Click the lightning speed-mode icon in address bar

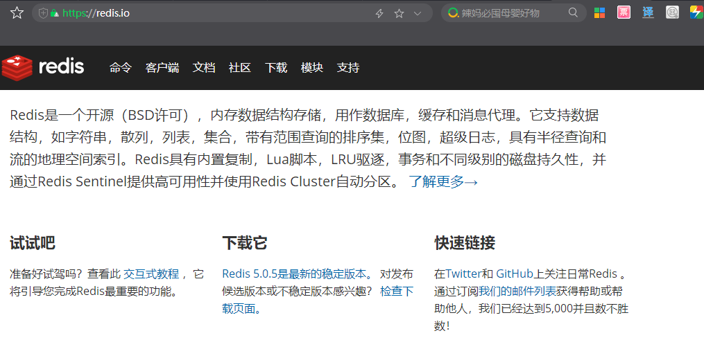coord(379,13)
